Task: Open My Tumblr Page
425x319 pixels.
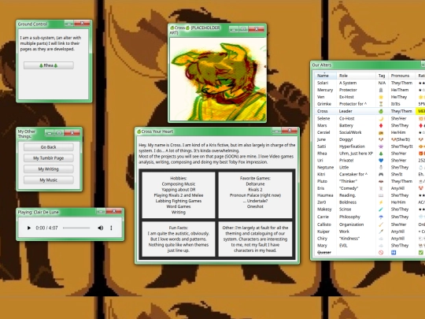Action: point(49,158)
